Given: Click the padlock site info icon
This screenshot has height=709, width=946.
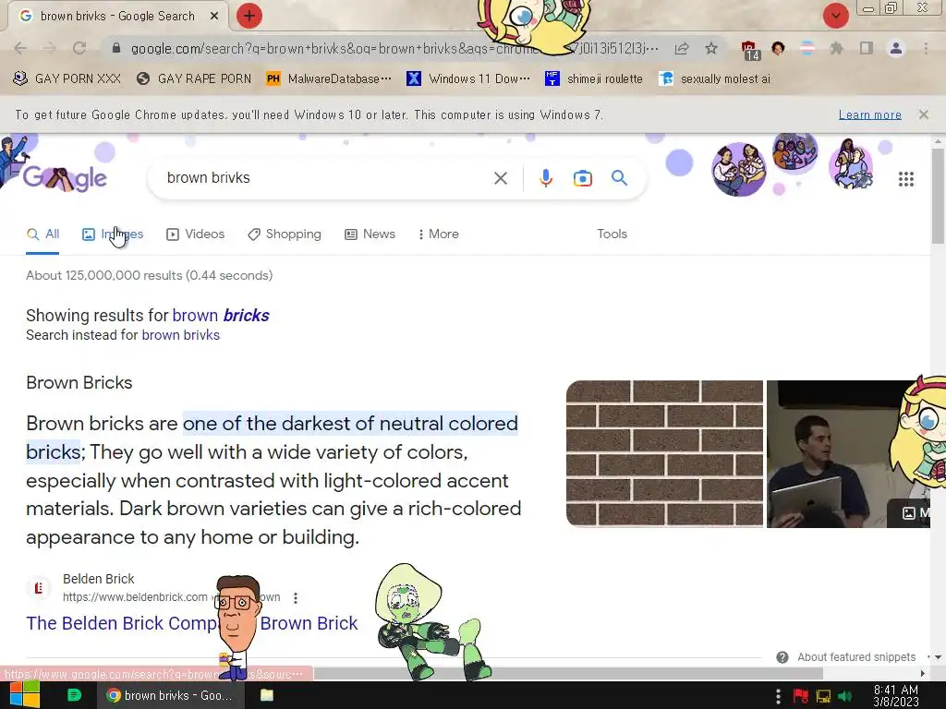Looking at the screenshot, I should [116, 48].
